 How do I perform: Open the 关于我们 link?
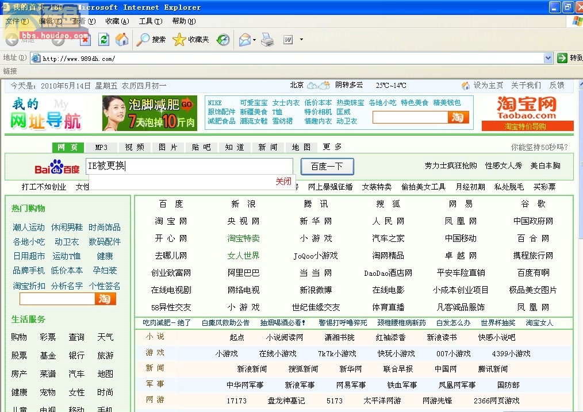(x=526, y=86)
